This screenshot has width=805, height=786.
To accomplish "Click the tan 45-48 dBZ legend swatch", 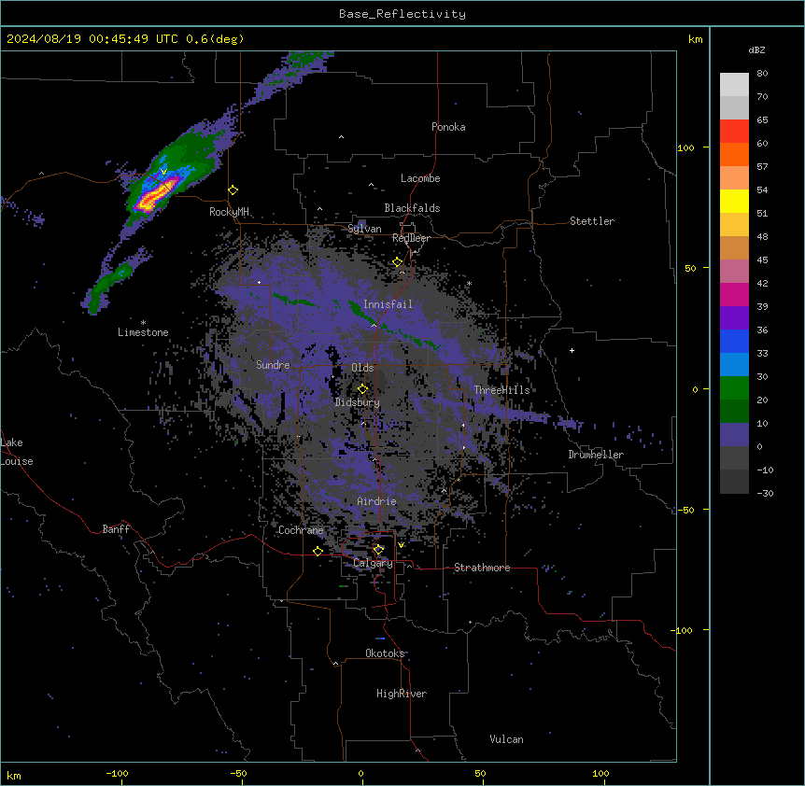I will [x=734, y=247].
